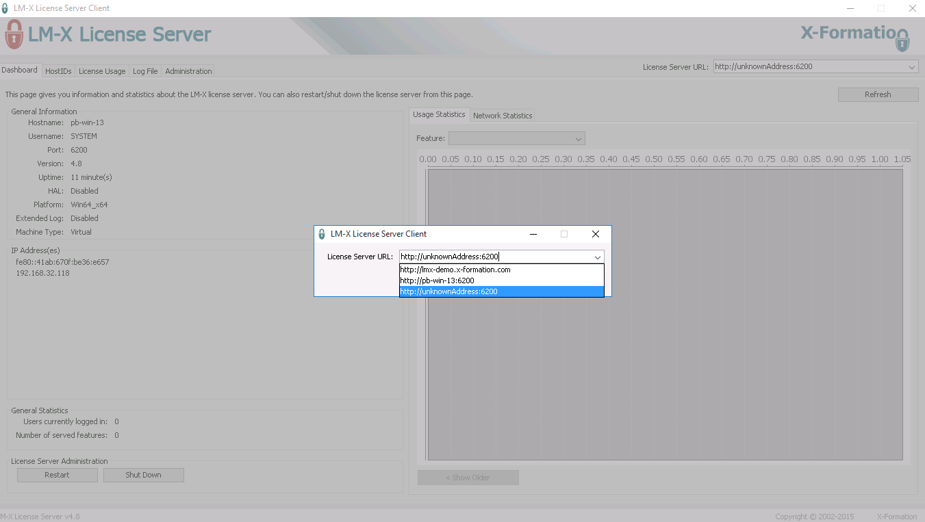
Task: Click the Number of served features label
Action: click(62, 435)
